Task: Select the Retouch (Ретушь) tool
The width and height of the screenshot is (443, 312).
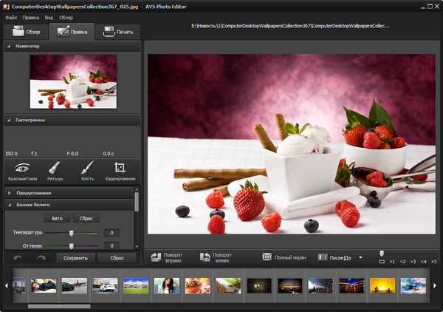Action: point(53,171)
